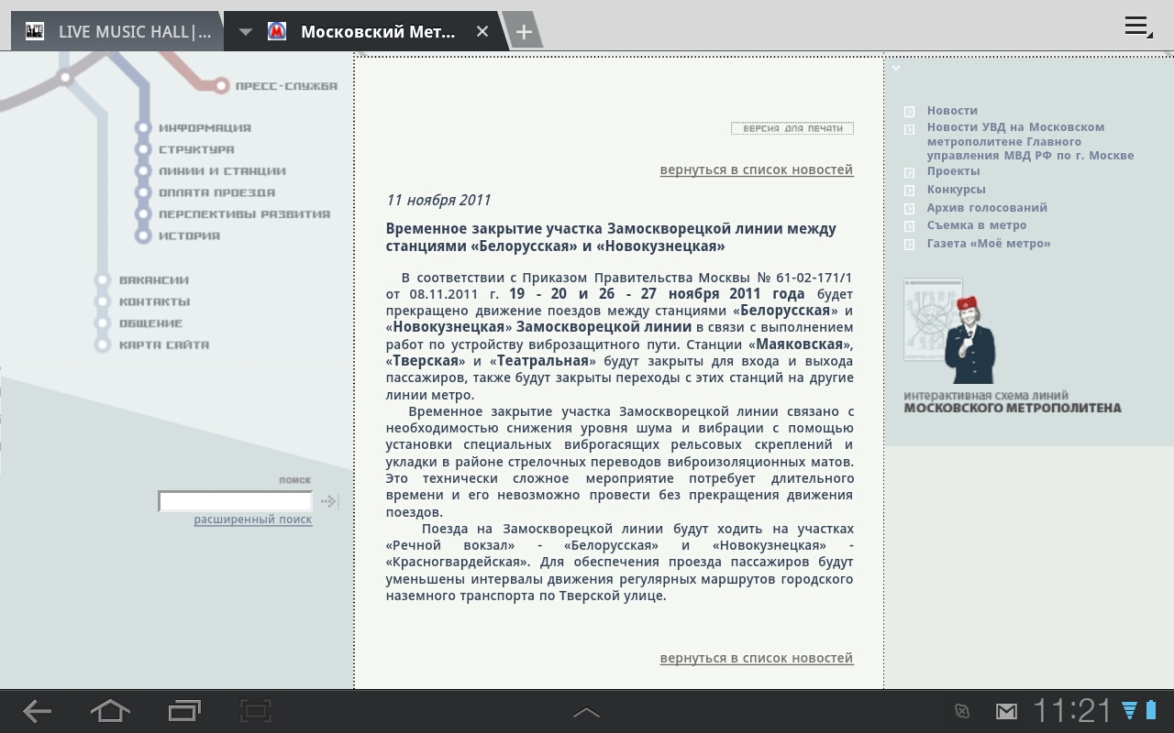The width and height of the screenshot is (1174, 733).
Task: Click the arrow bullet beside Газета «Моё метро»
Action: coord(909,245)
